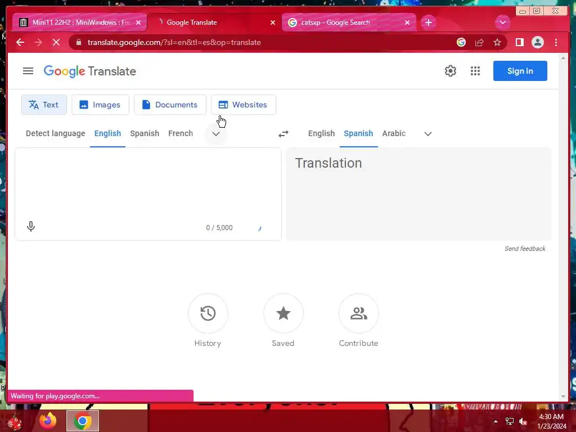Open a new browser tab
This screenshot has height=432, width=576.
(x=428, y=22)
